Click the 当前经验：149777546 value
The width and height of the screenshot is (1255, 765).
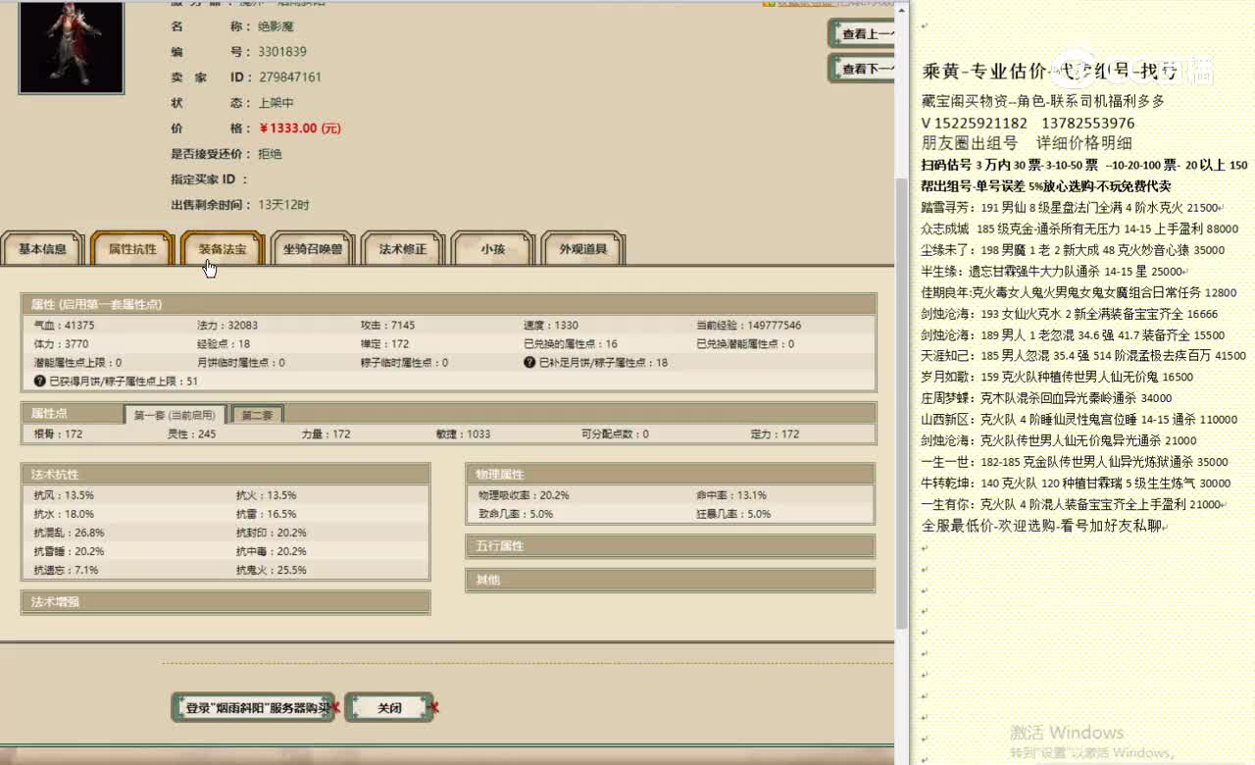tap(749, 325)
